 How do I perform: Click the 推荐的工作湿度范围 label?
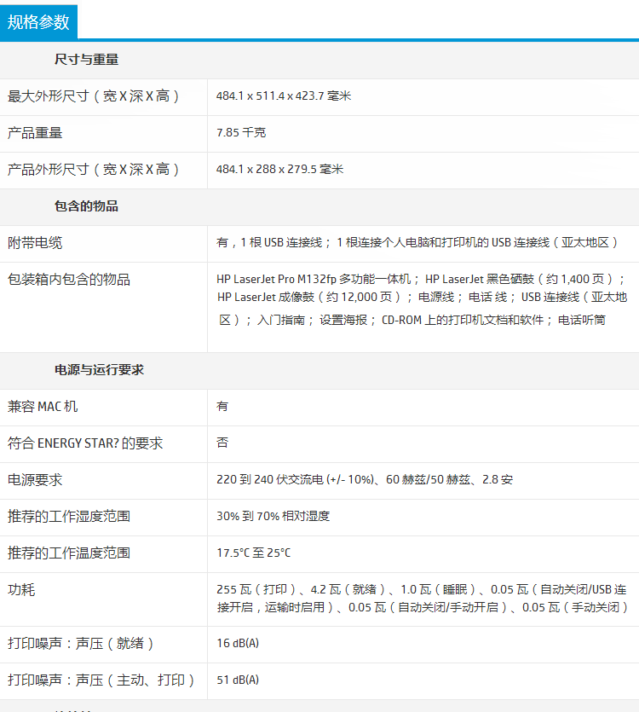coord(69,516)
